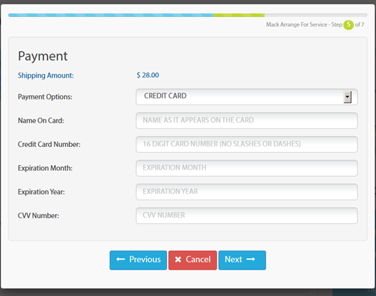Click the left arrow icon on Previous
This screenshot has height=296, width=376.
(x=121, y=259)
